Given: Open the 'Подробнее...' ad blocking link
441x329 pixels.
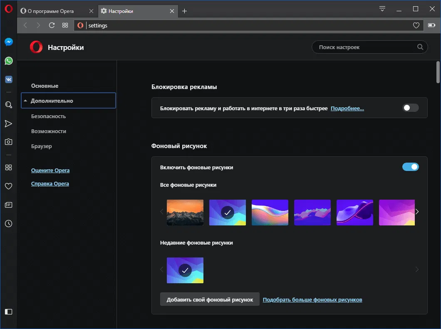Looking at the screenshot, I should click(347, 108).
